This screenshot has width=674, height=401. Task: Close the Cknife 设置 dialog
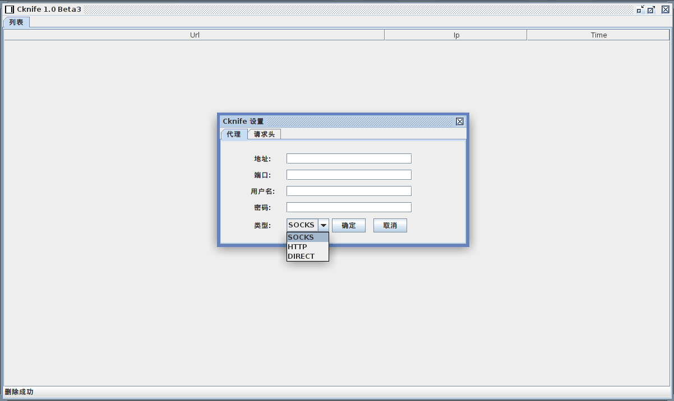click(460, 122)
